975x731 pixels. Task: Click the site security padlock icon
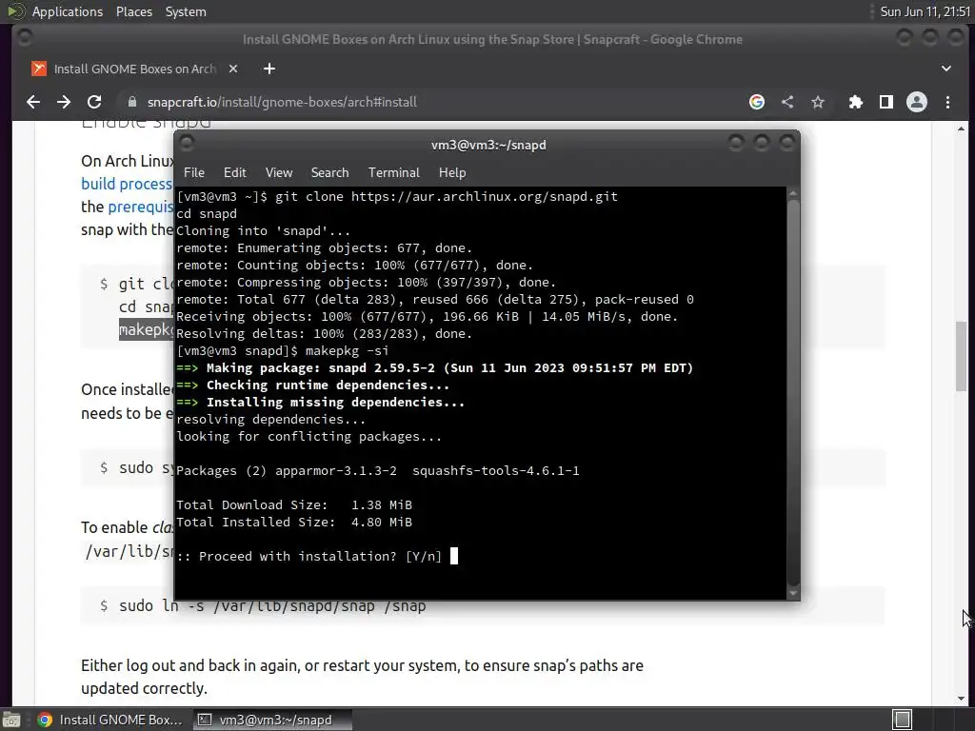click(131, 102)
